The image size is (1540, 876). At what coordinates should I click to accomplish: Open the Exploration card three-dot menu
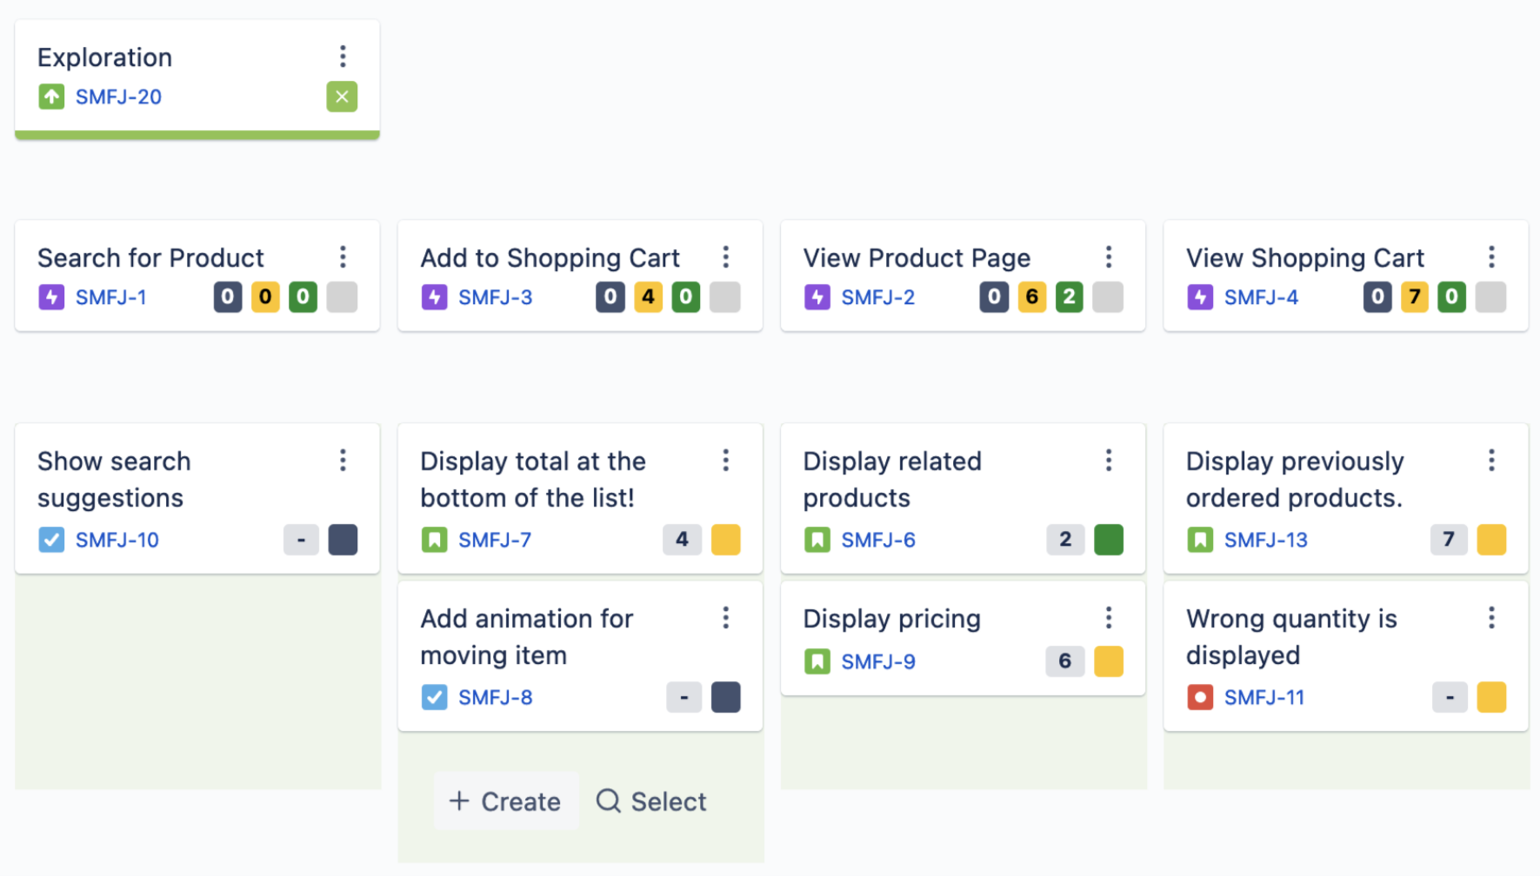click(x=343, y=56)
